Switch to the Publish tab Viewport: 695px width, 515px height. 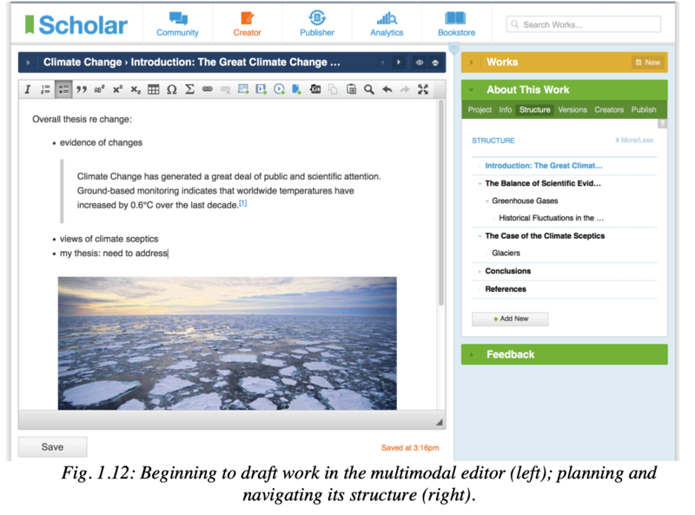[x=644, y=110]
